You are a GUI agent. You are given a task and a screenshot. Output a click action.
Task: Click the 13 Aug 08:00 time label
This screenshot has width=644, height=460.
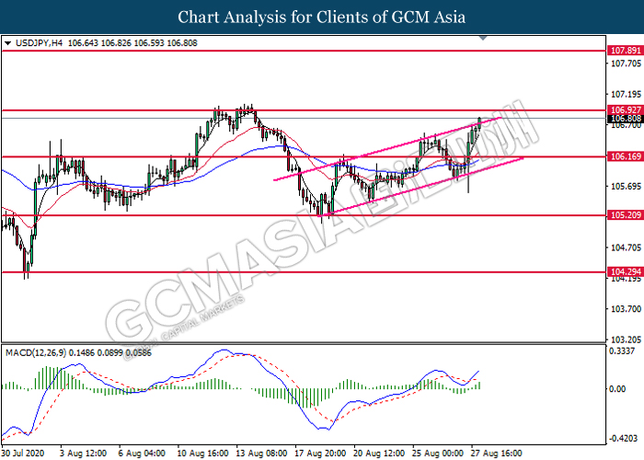(x=261, y=454)
